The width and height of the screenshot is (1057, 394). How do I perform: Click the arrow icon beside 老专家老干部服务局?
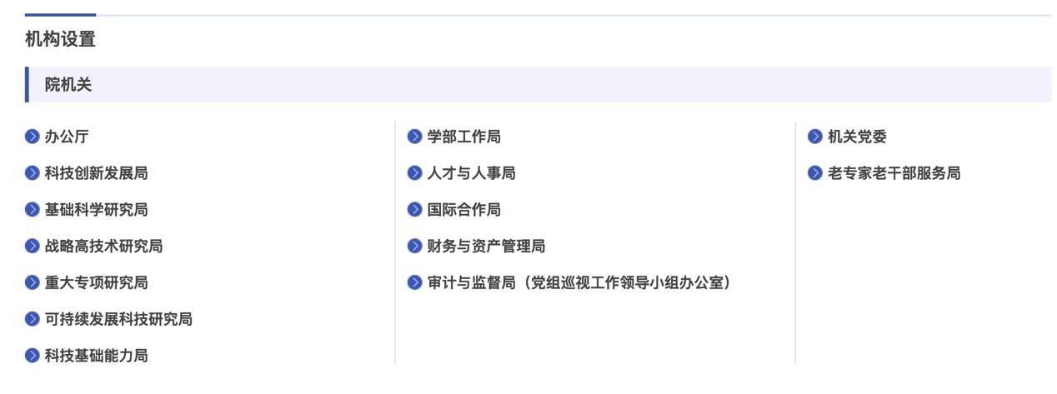[x=815, y=173]
